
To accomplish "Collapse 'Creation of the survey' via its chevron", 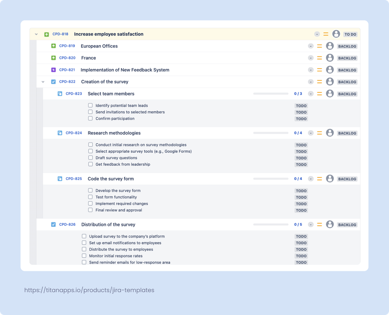I will point(43,81).
